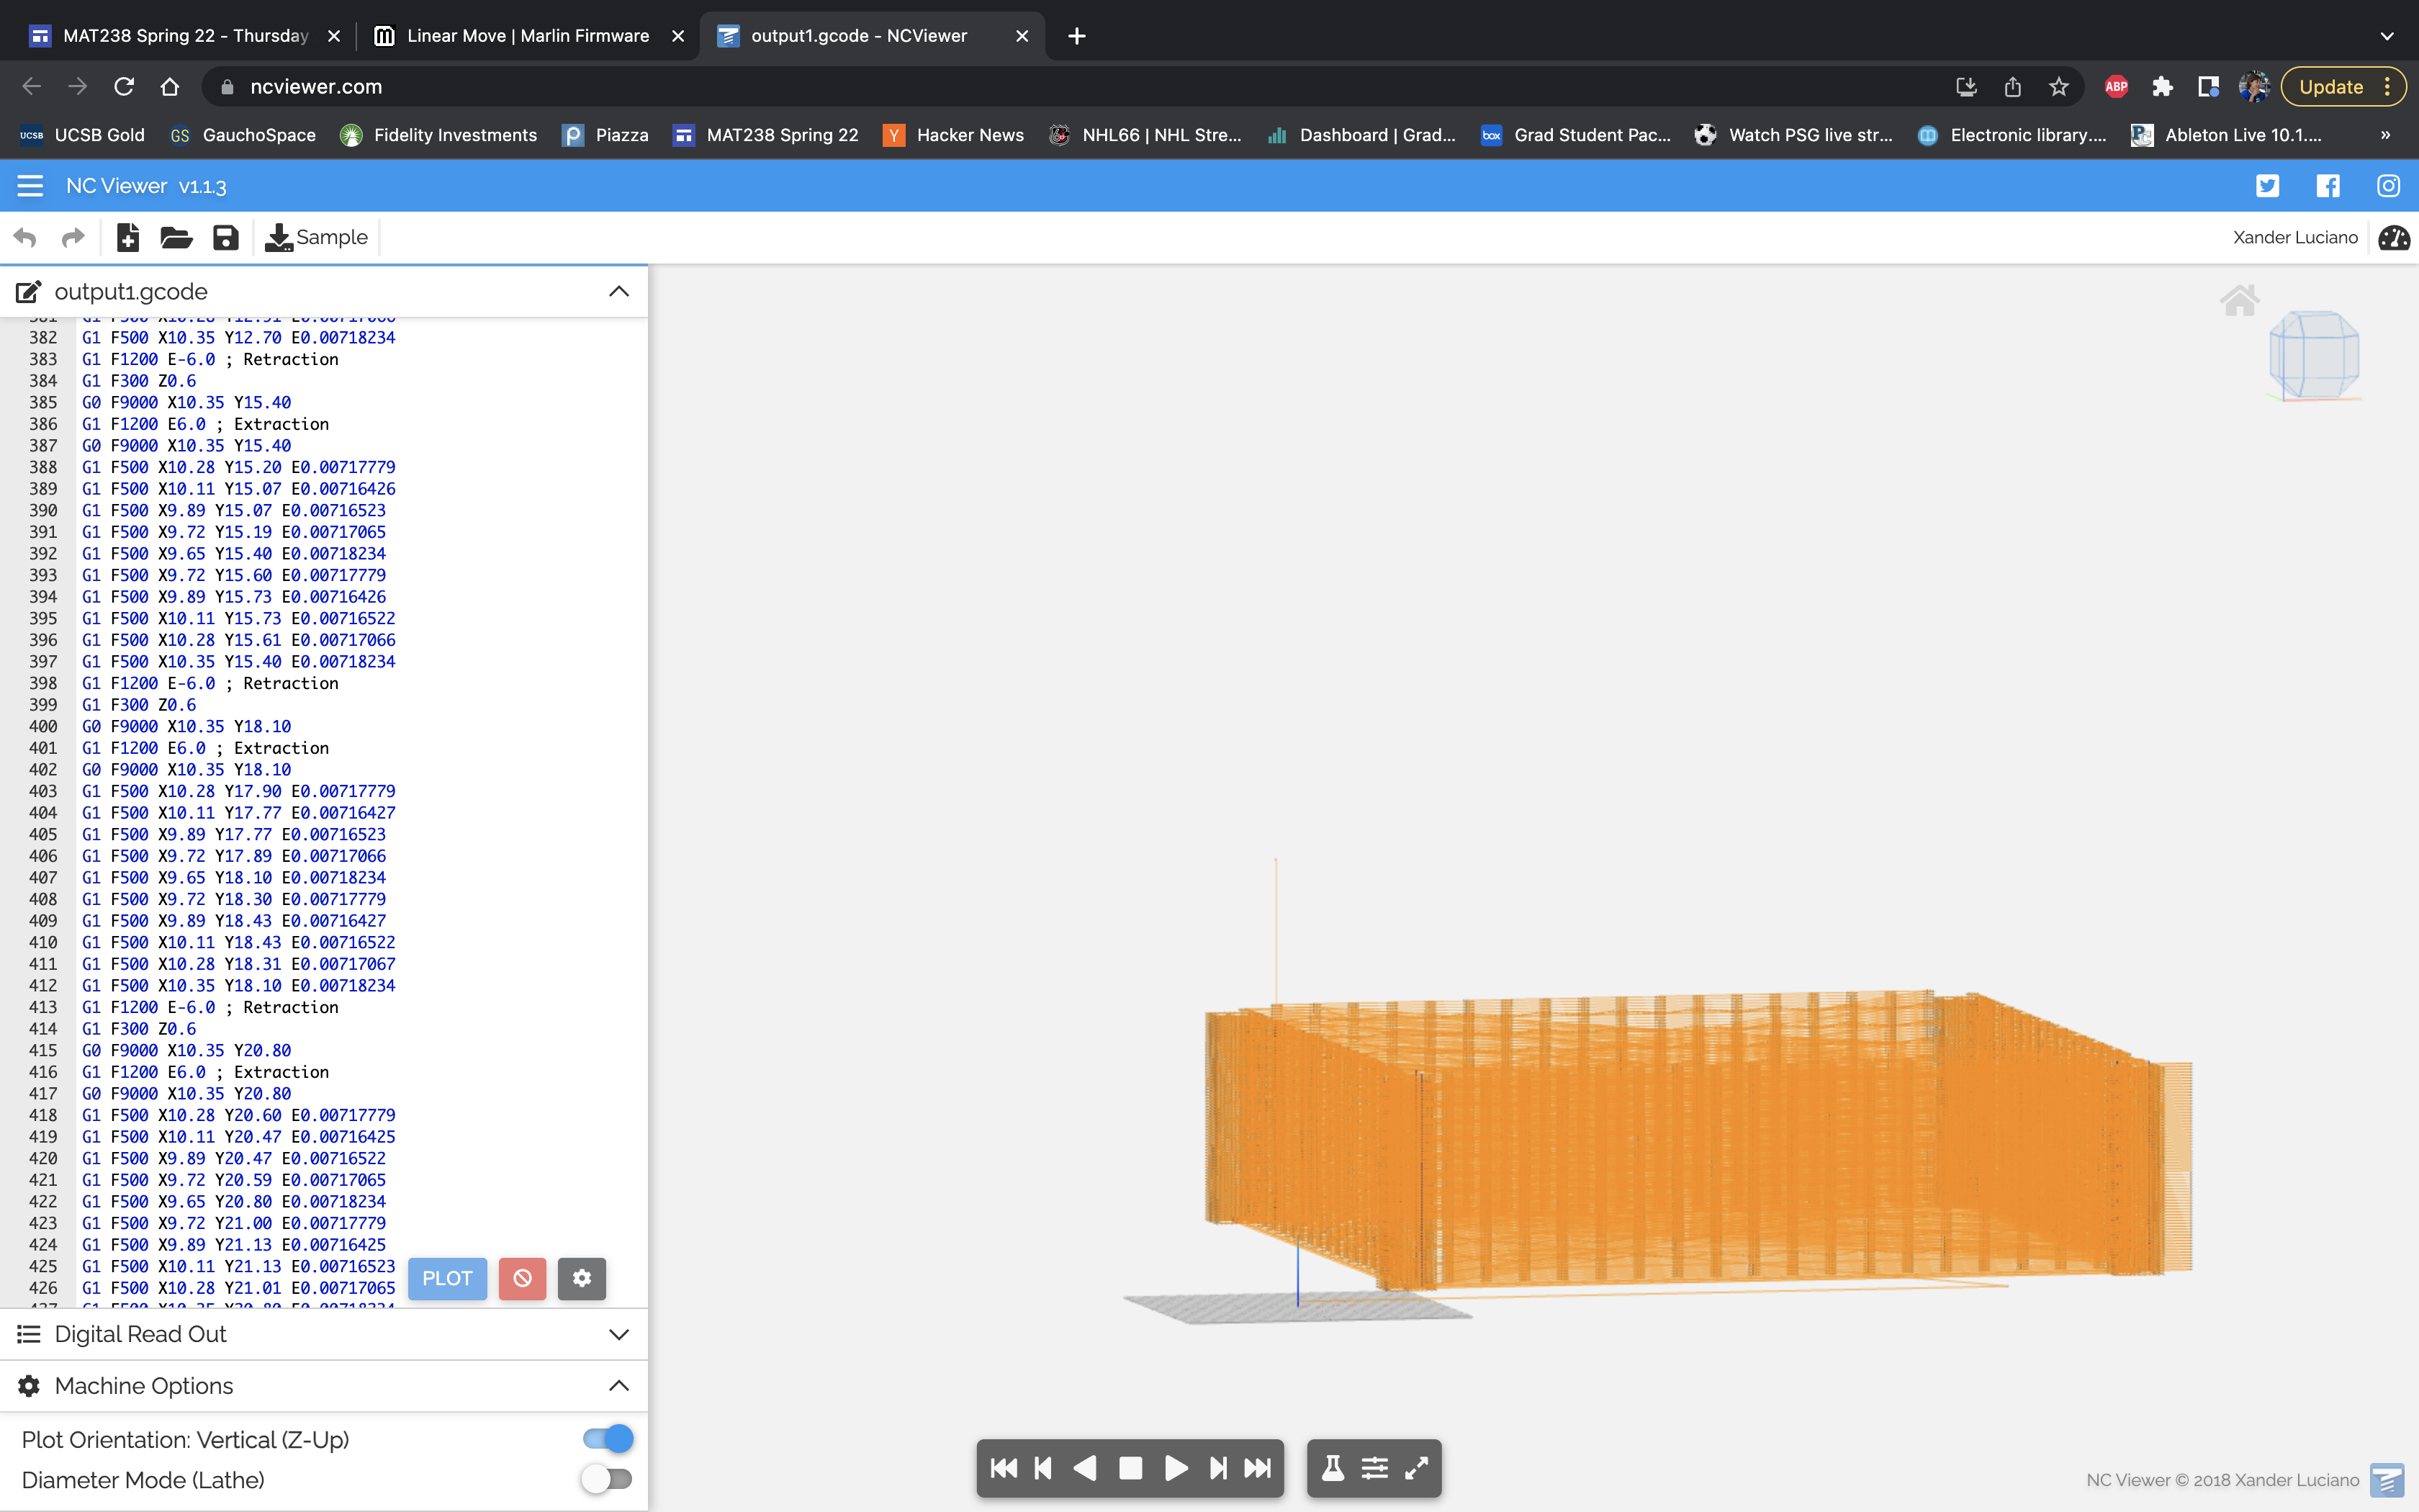Open the GauchoSpace bookmark
Image resolution: width=2419 pixels, height=1512 pixels.
click(243, 135)
